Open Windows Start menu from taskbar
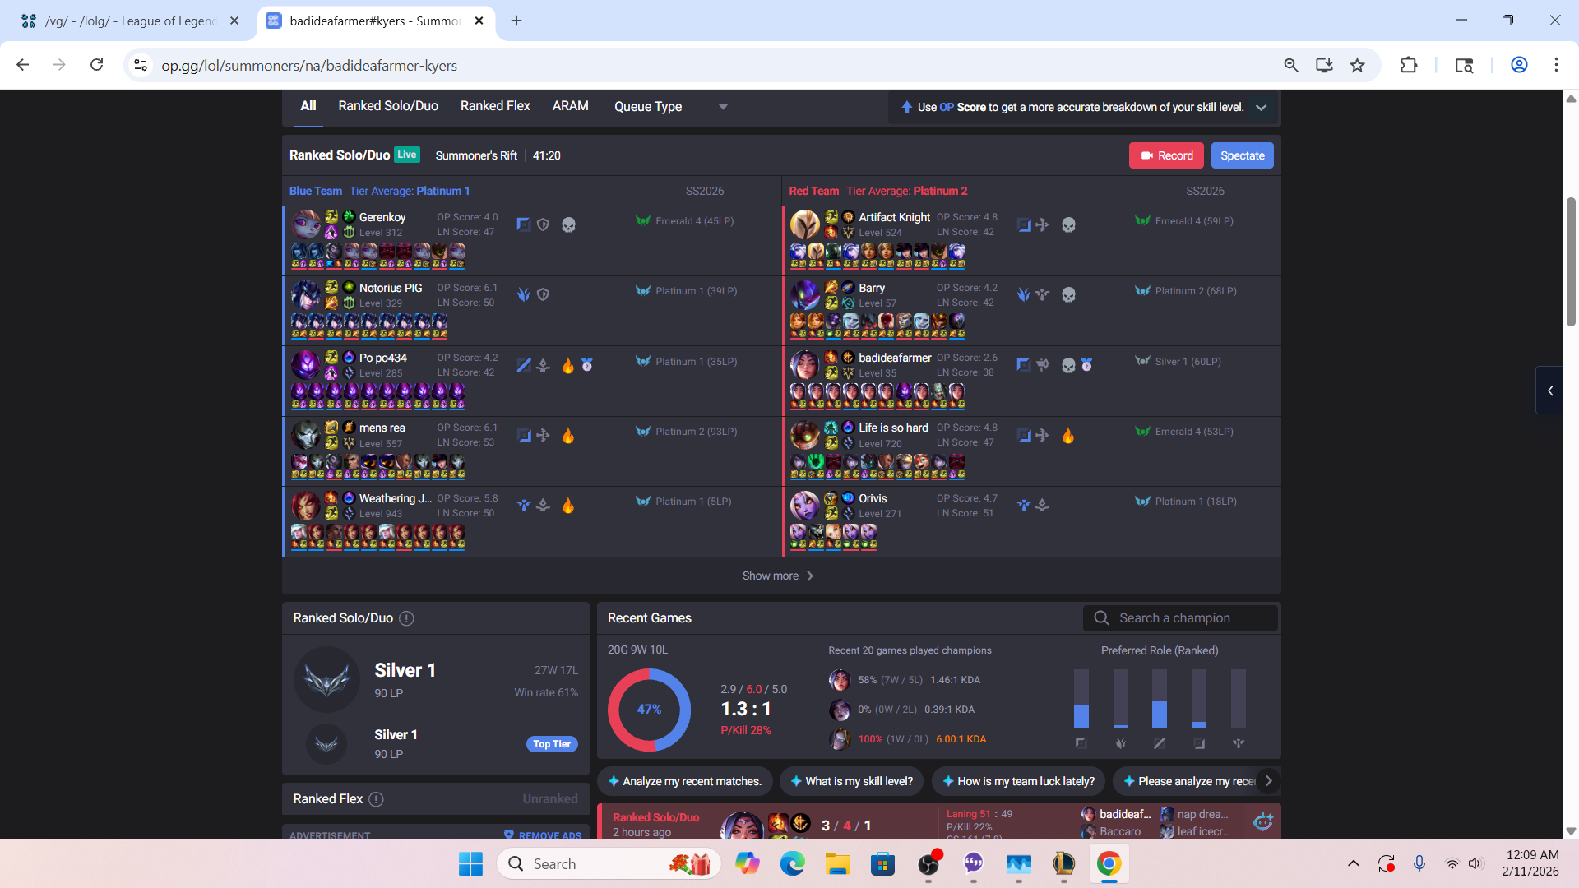This screenshot has height=888, width=1579. [x=470, y=863]
